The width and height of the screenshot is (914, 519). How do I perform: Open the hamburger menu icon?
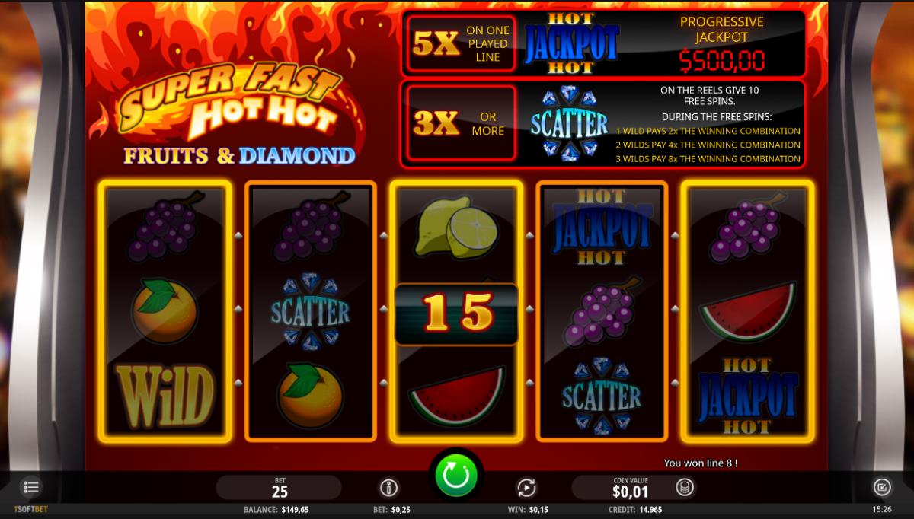pyautogui.click(x=31, y=486)
